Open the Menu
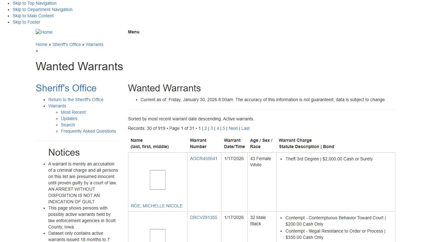The width and height of the screenshot is (431, 242). coord(133,32)
